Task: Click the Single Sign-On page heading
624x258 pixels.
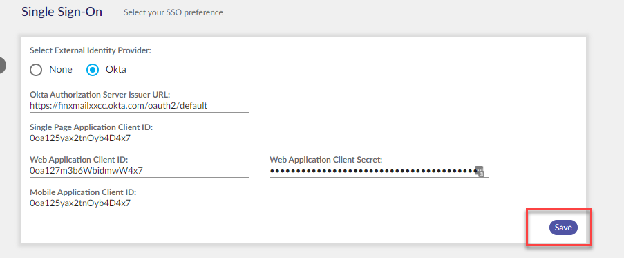Action: (62, 12)
